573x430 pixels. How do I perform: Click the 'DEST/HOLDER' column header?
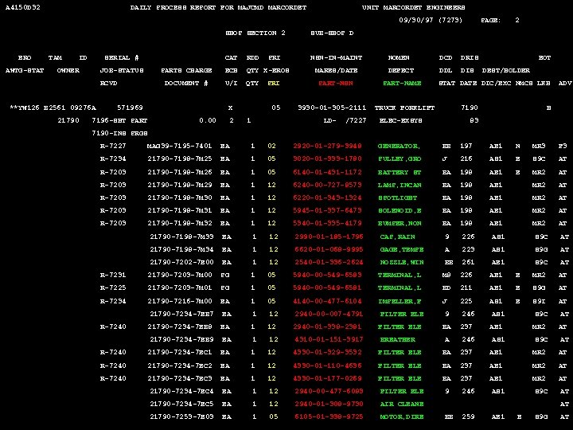[506, 70]
